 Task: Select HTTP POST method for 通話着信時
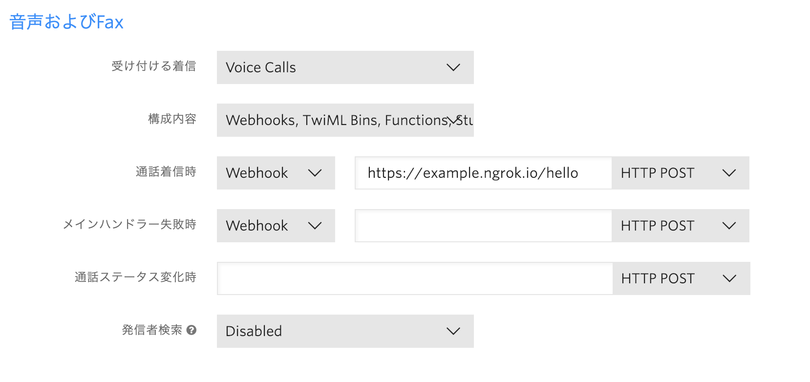(681, 173)
